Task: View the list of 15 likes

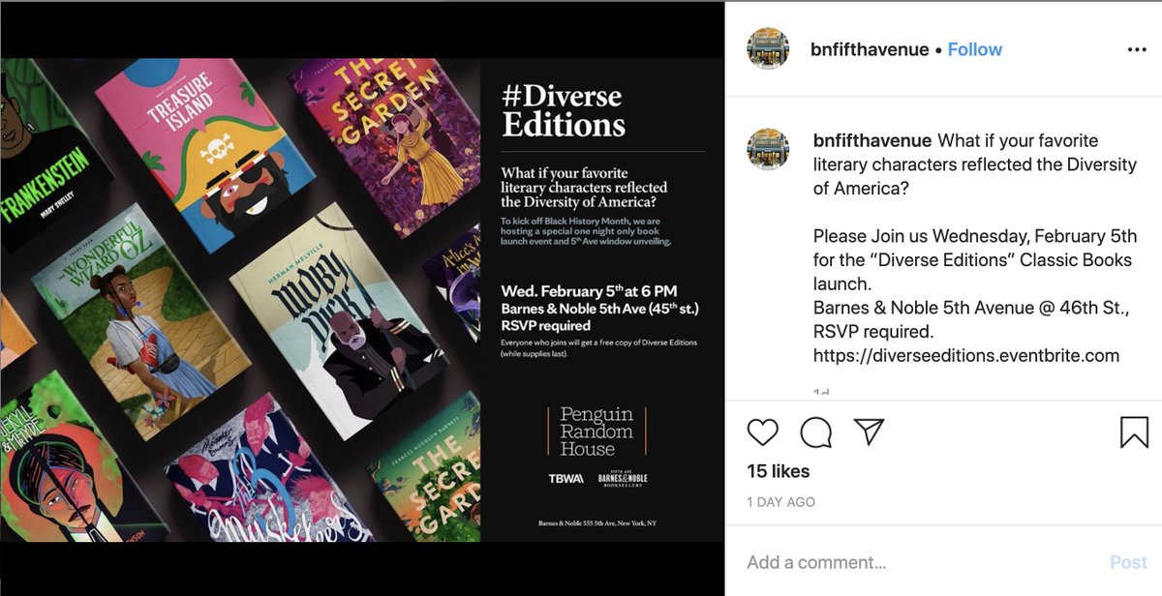Action: pyautogui.click(x=779, y=471)
